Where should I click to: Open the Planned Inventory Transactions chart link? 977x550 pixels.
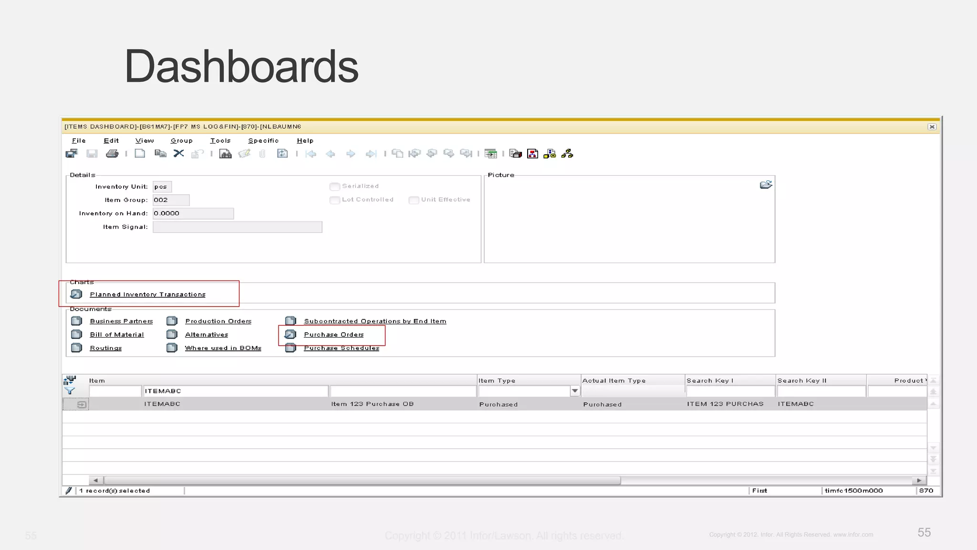click(x=147, y=295)
